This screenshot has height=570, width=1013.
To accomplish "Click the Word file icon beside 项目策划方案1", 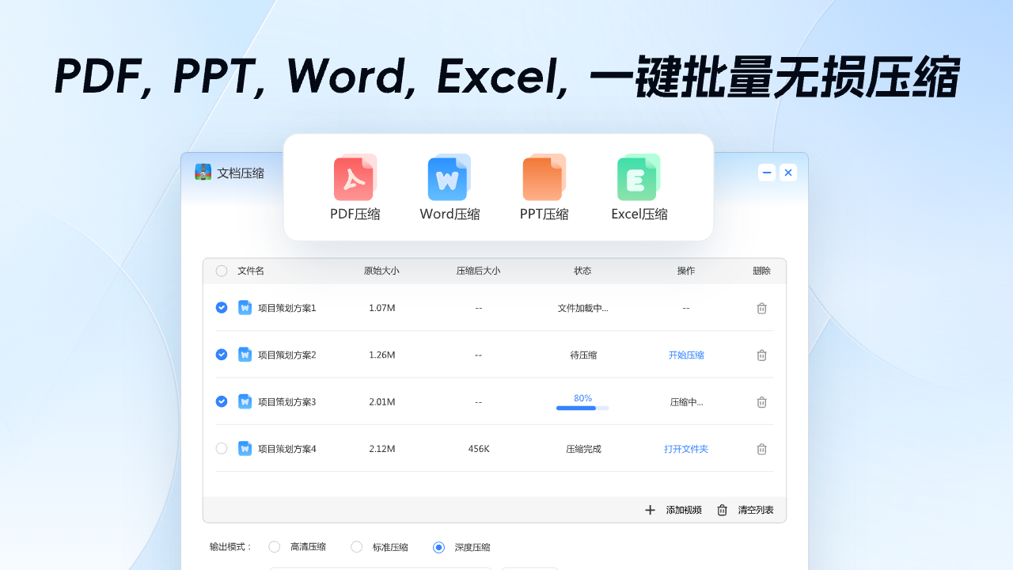I will tap(245, 308).
